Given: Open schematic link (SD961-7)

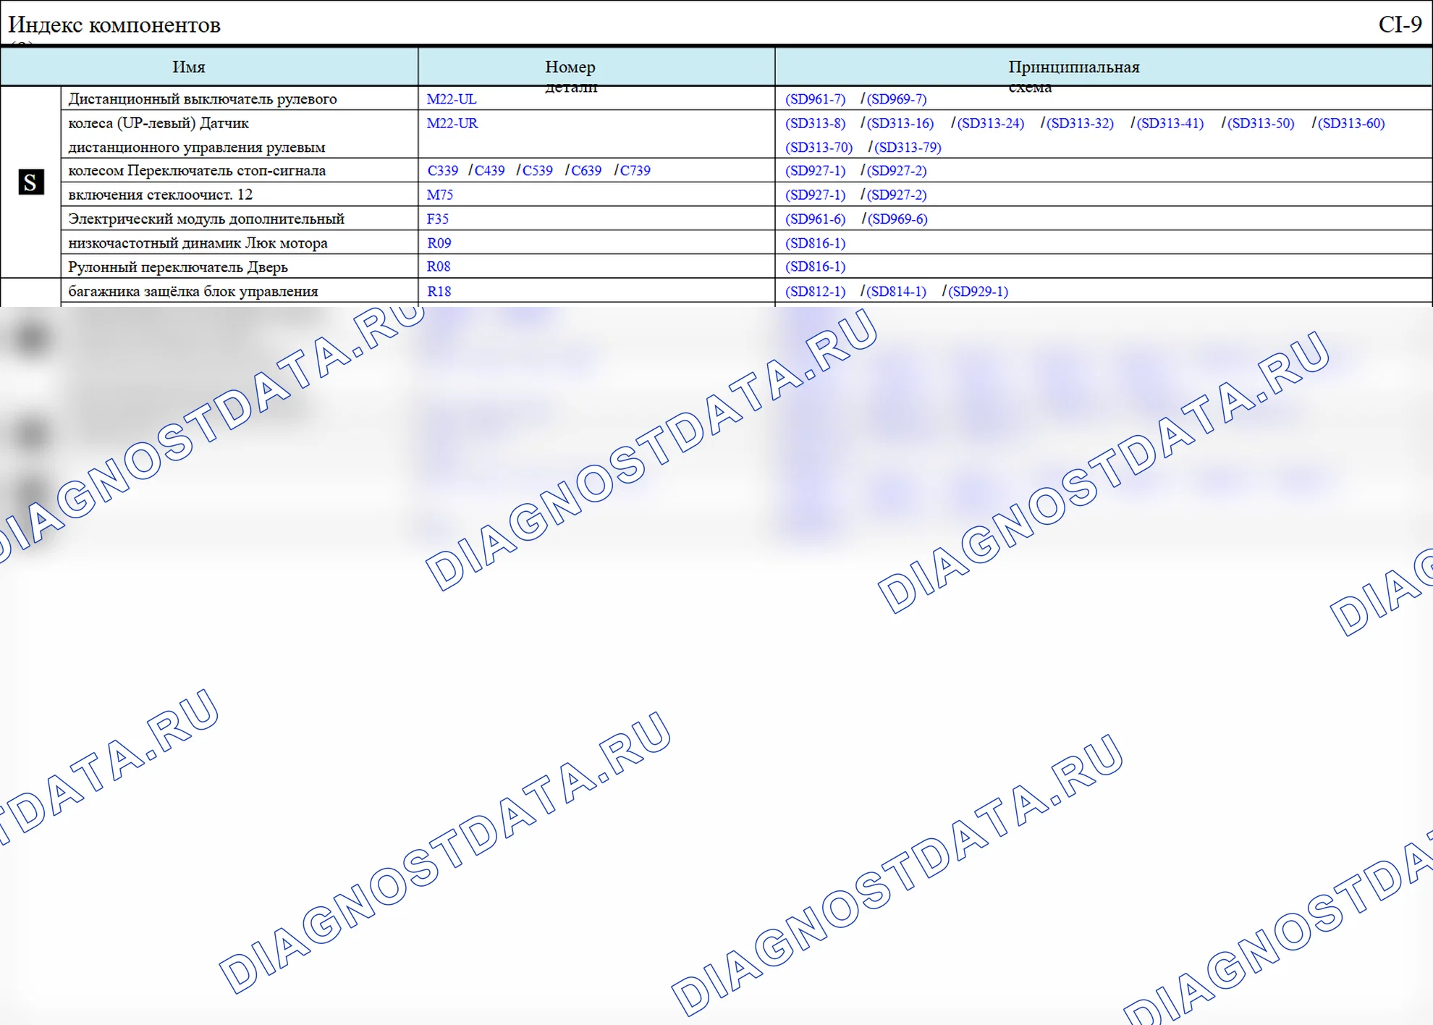Looking at the screenshot, I should pyautogui.click(x=816, y=99).
